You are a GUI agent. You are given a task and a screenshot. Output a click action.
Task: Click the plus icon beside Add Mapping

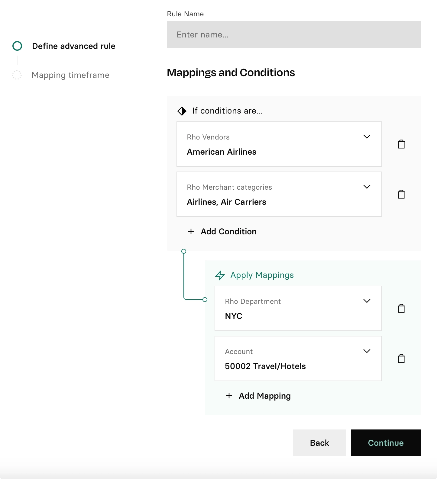[x=229, y=396]
